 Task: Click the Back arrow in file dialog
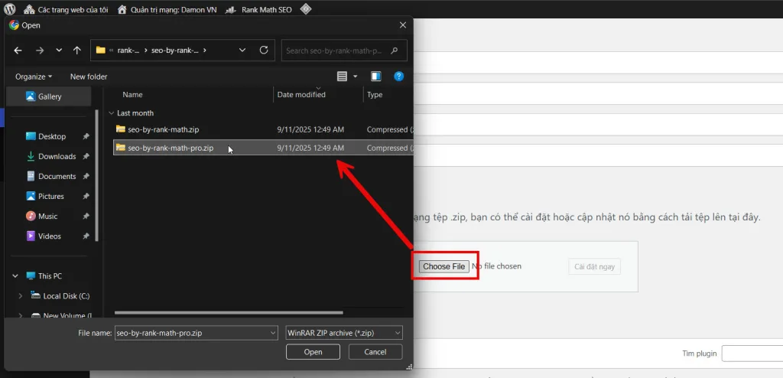(18, 51)
